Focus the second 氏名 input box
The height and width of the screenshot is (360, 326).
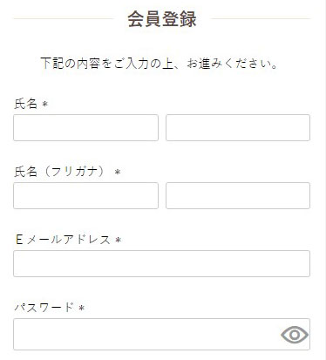[x=238, y=127]
